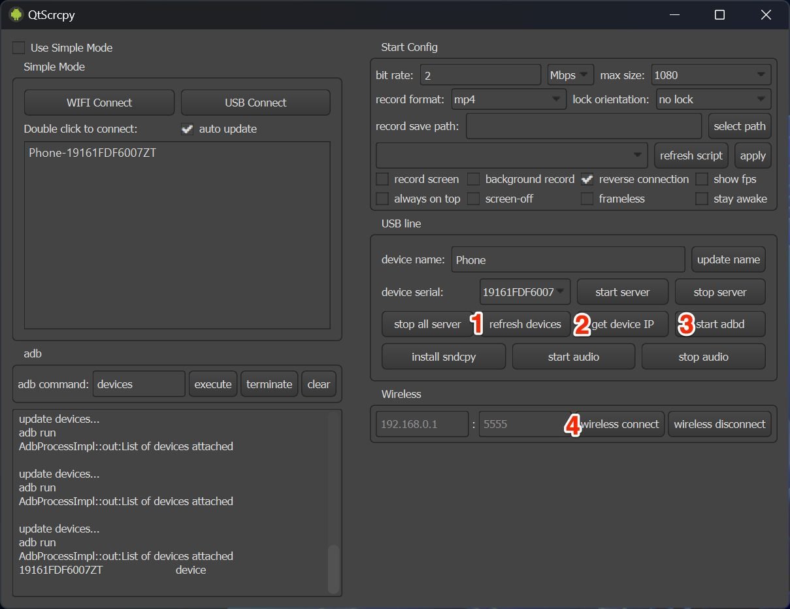Image resolution: width=790 pixels, height=609 pixels.
Task: Enable the screen-off checkbox
Action: pyautogui.click(x=474, y=199)
